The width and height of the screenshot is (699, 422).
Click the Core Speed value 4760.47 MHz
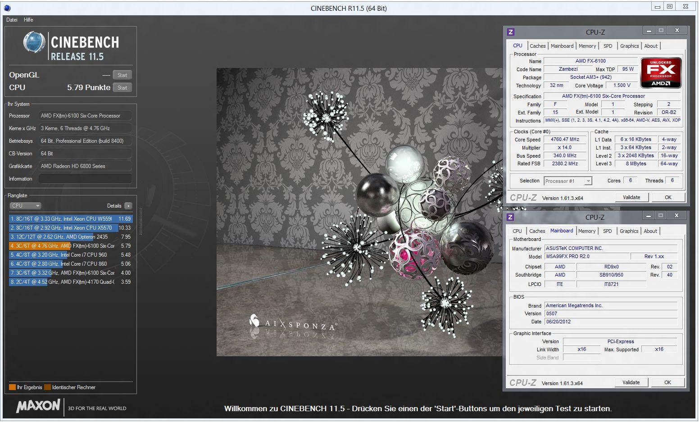tap(565, 140)
